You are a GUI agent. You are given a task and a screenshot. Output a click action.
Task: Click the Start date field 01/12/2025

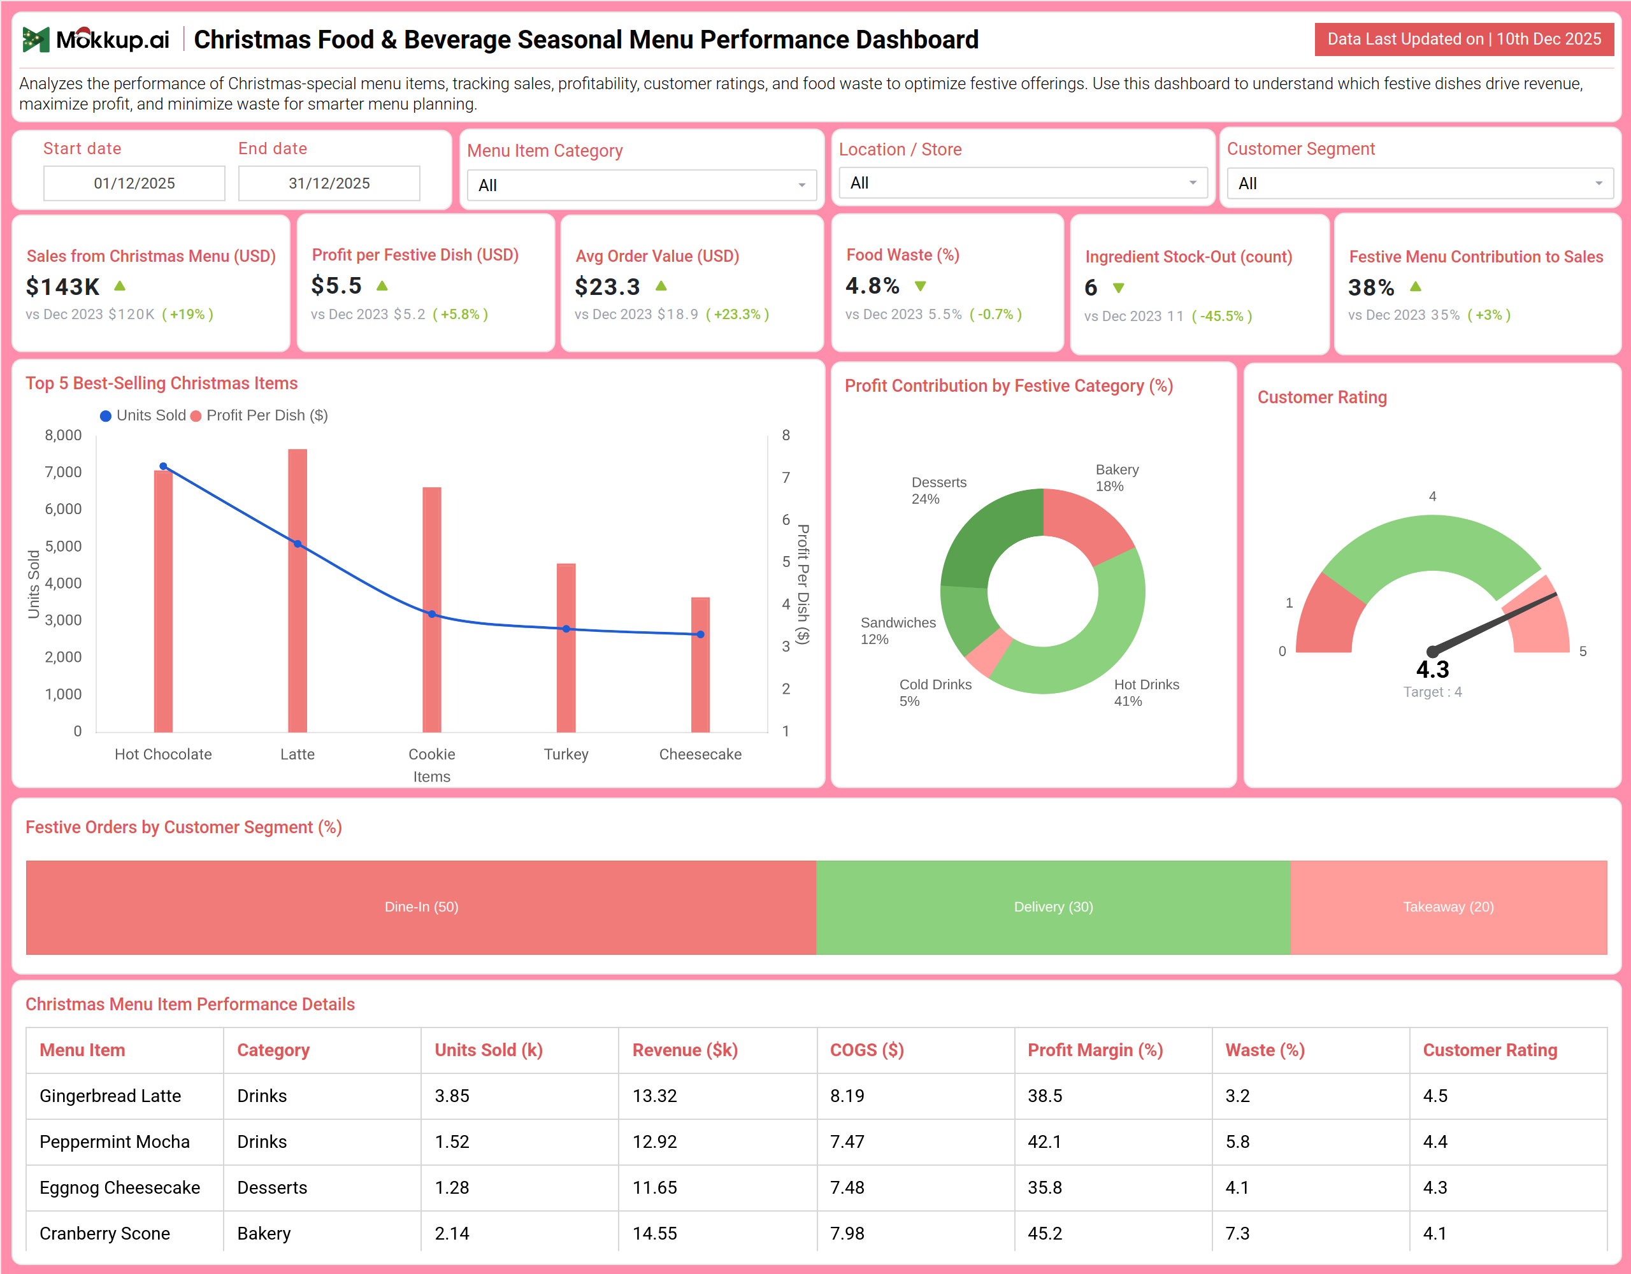[x=134, y=183]
